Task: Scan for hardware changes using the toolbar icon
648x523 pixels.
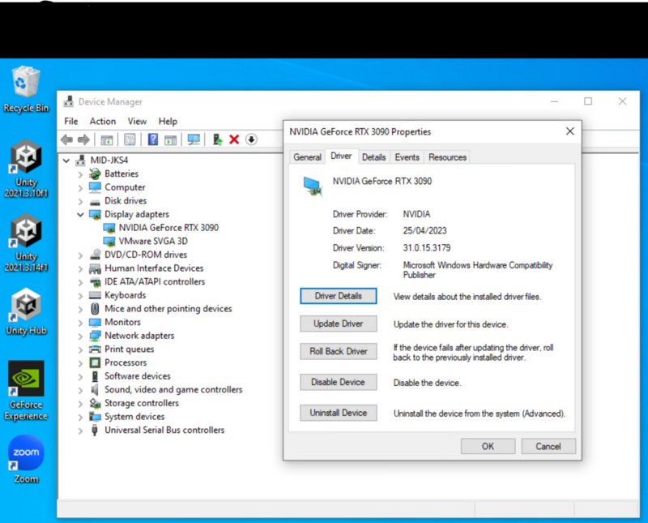Action: [194, 139]
